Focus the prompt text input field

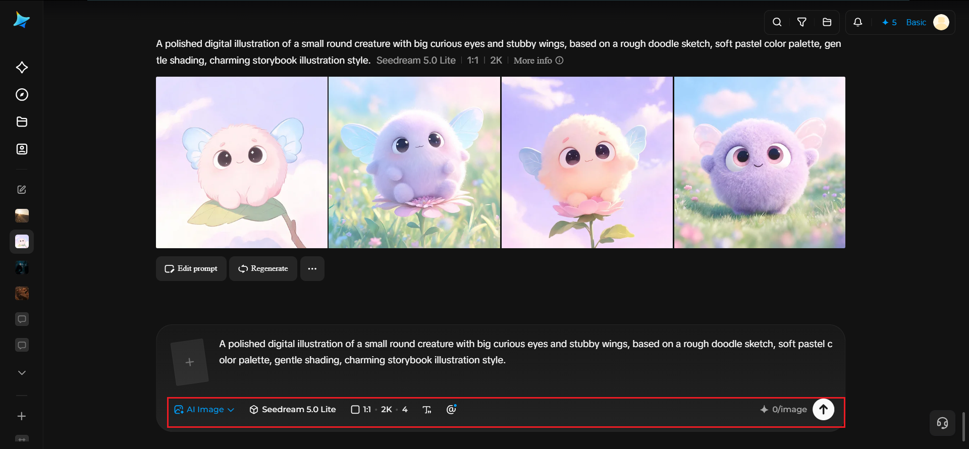[526, 352]
